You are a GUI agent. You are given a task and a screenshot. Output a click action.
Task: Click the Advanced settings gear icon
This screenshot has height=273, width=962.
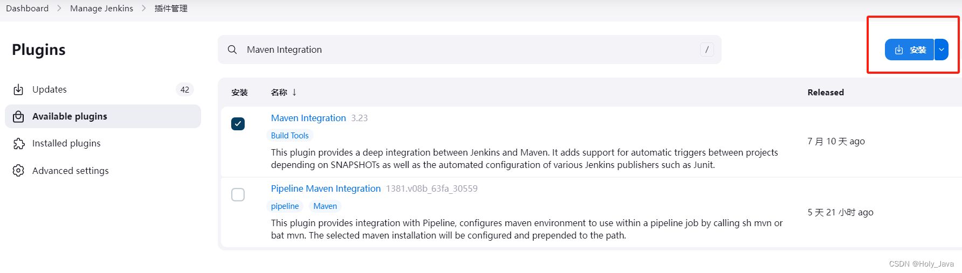coord(18,171)
